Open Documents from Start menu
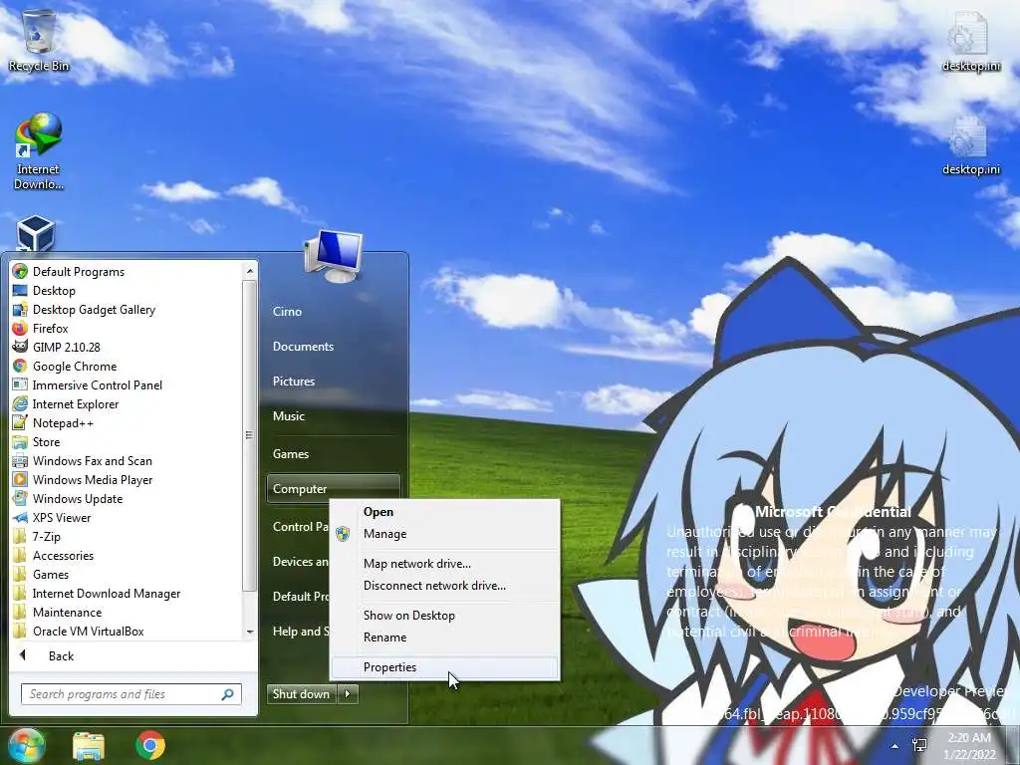Viewport: 1020px width, 765px height. coord(303,347)
